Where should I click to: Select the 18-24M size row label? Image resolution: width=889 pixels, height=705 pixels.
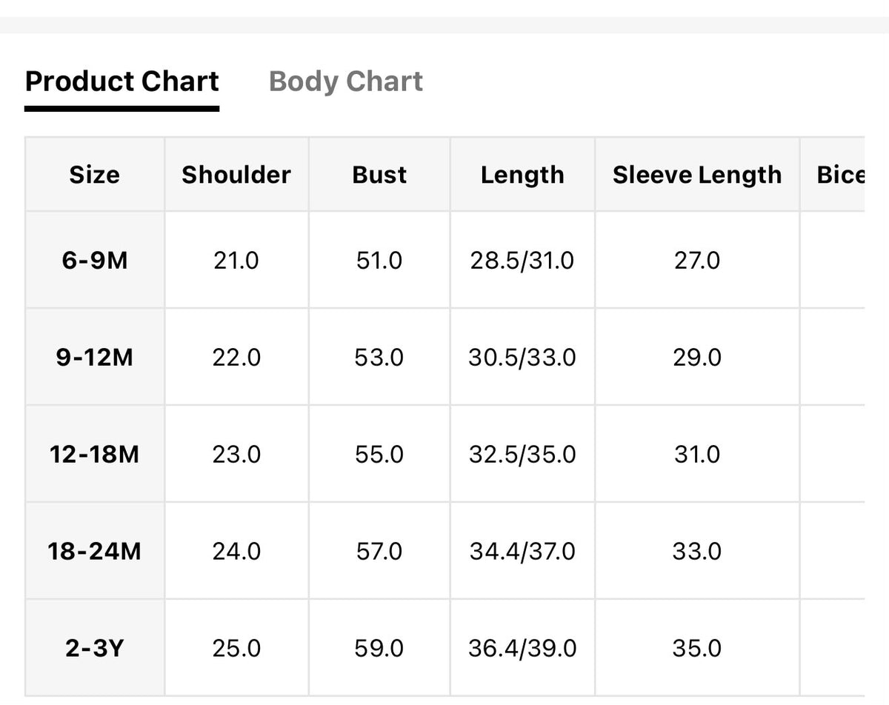point(95,552)
